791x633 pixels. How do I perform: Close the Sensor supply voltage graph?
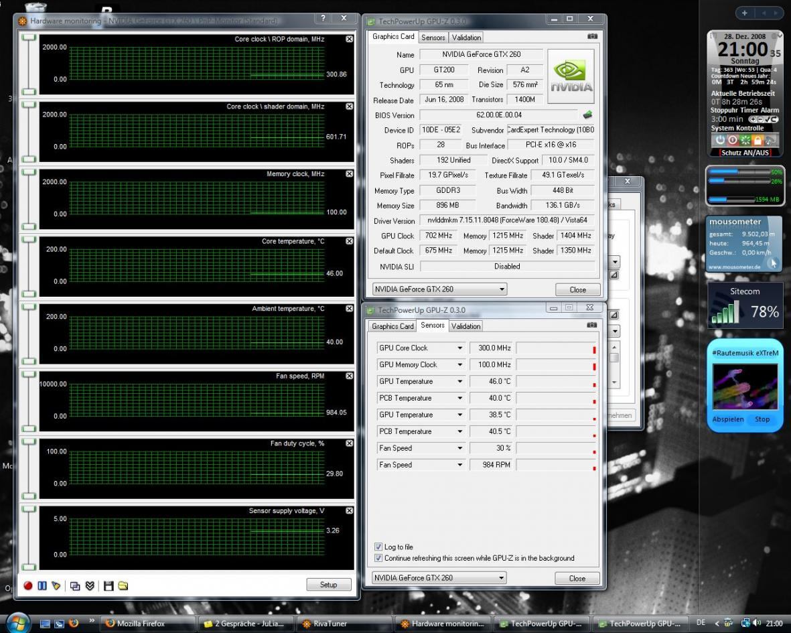pyautogui.click(x=349, y=510)
